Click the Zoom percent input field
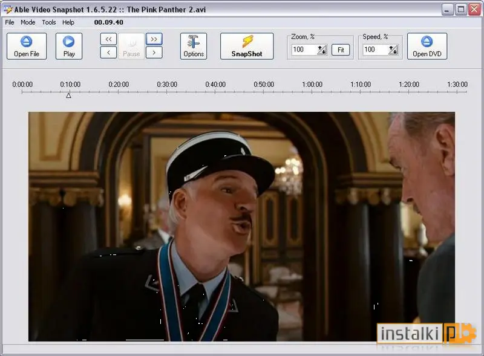484x356 pixels. pos(304,50)
